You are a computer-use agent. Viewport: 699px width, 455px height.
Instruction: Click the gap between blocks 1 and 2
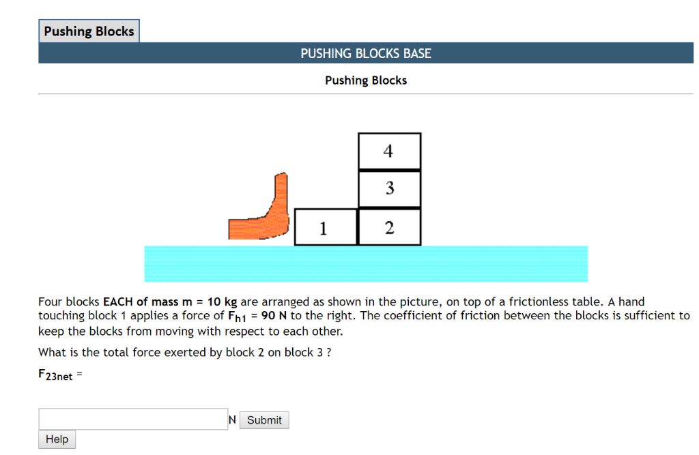[x=357, y=226]
